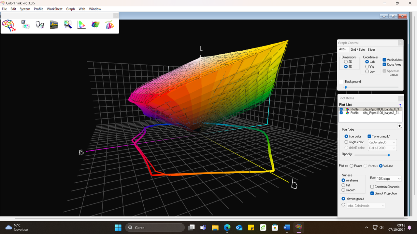Switch Dimensions to 2D

pyautogui.click(x=346, y=62)
